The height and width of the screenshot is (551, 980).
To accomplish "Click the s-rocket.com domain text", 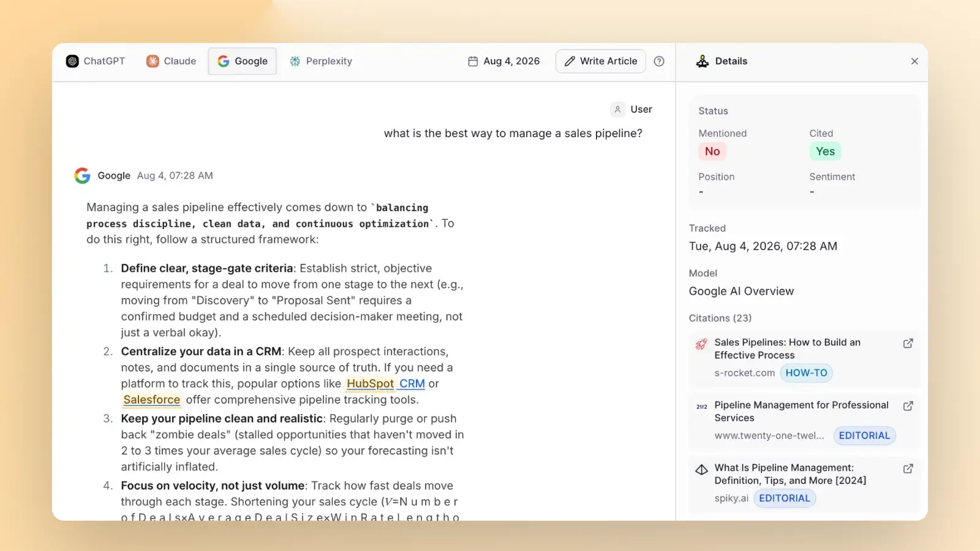I will pos(744,373).
